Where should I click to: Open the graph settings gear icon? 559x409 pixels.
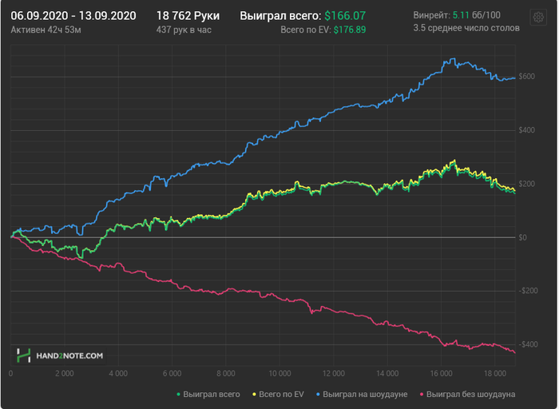point(538,17)
